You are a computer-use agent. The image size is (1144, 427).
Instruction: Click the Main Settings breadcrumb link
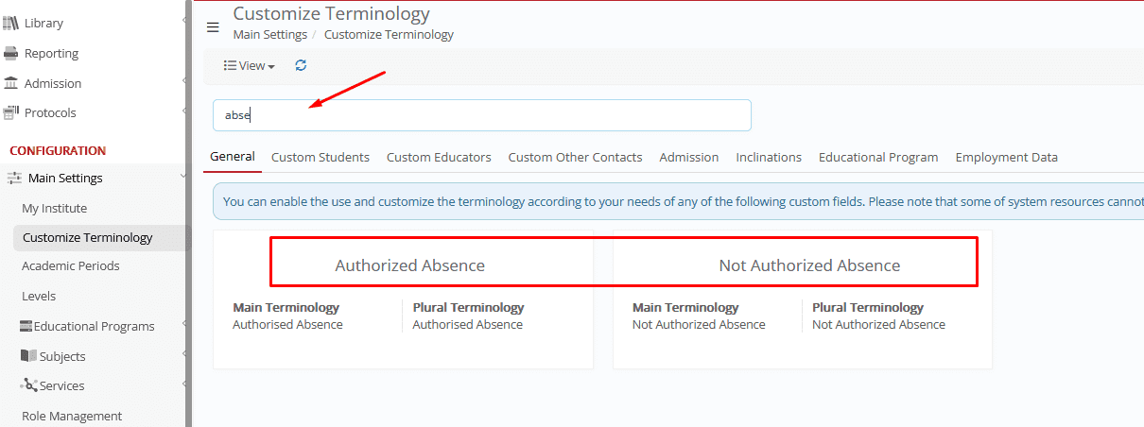270,34
